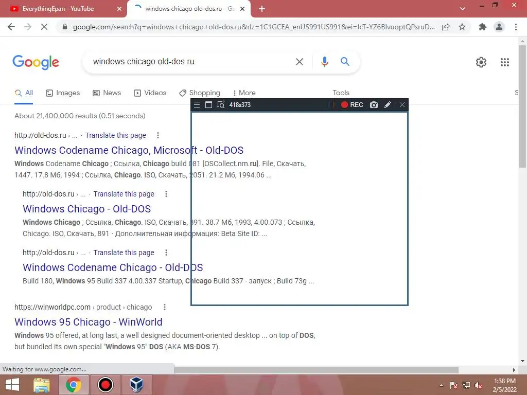Go to the Google logo homepage
Viewport: 527px width, 395px height.
click(x=36, y=62)
